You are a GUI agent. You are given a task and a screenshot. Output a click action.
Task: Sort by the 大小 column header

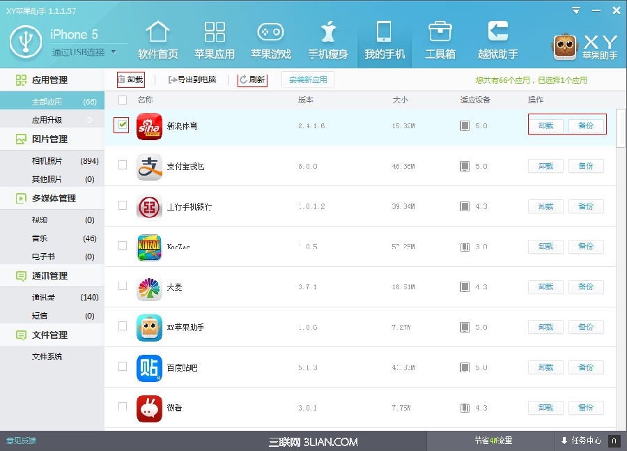400,100
